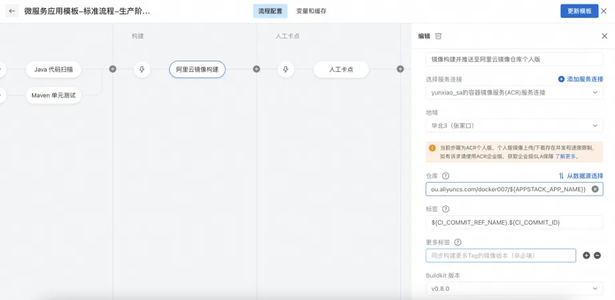The width and height of the screenshot is (615, 300).
Task: Click the back arrow button
Action: [12, 11]
